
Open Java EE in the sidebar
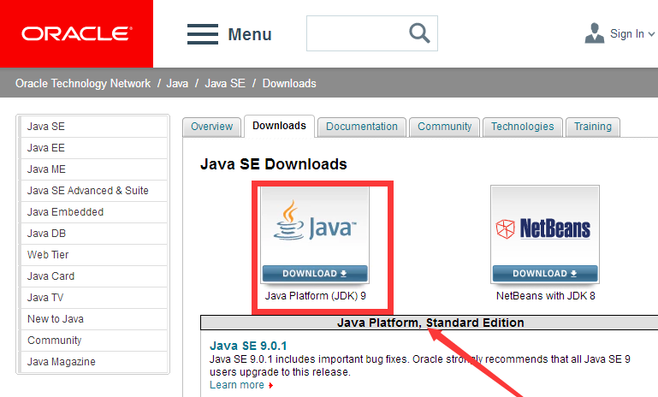click(x=93, y=148)
